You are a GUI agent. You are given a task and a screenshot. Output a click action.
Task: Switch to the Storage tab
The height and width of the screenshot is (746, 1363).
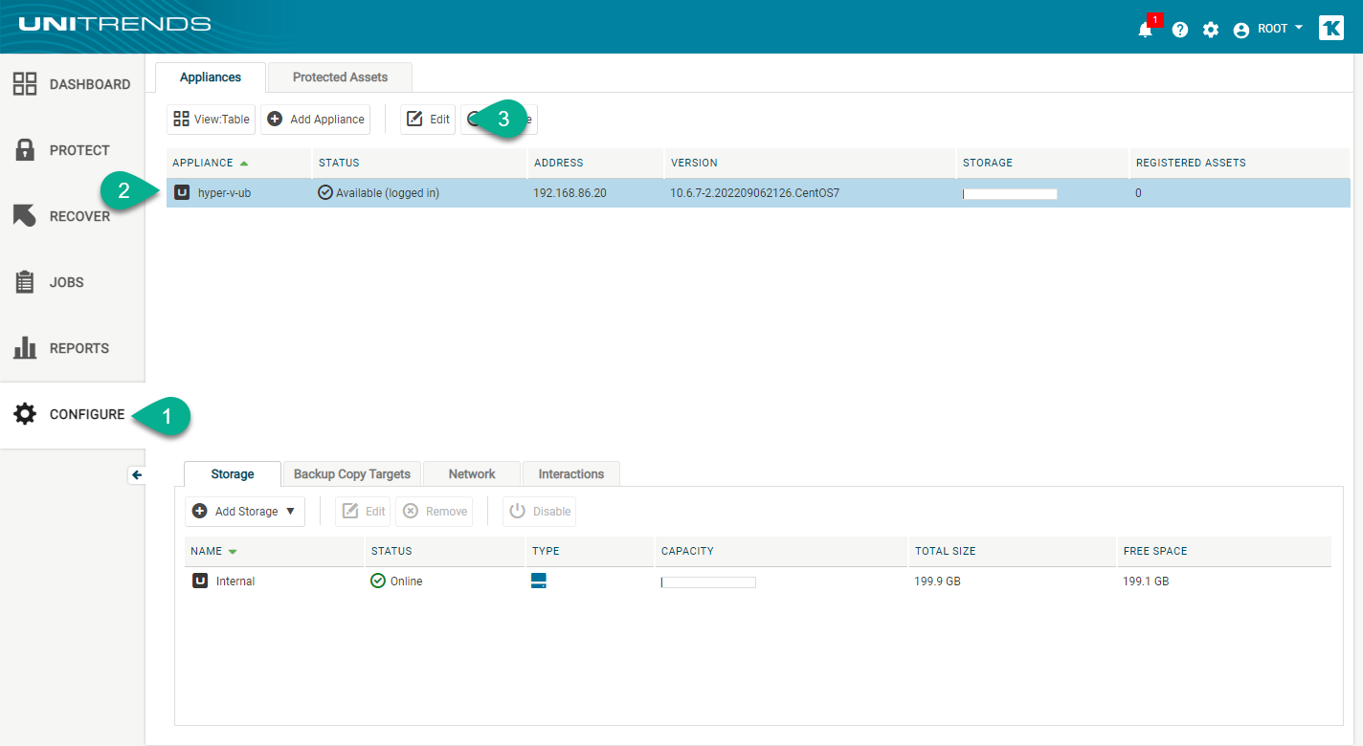tap(233, 474)
